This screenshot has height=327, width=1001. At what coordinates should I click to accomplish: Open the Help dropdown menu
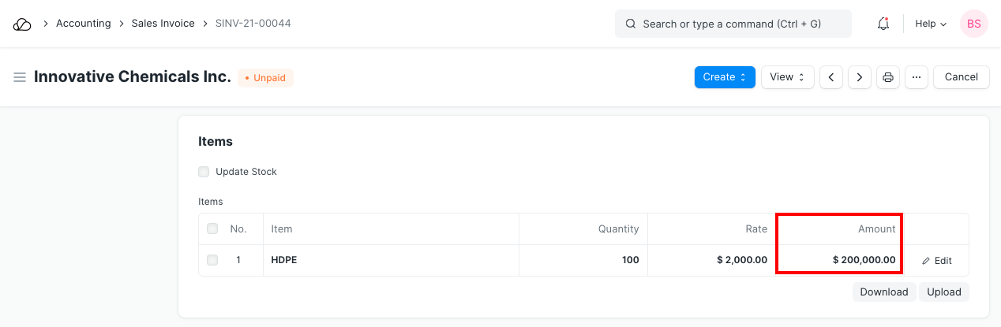click(x=930, y=24)
